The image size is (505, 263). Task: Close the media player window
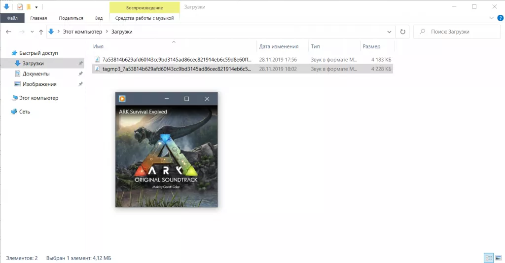click(x=207, y=99)
